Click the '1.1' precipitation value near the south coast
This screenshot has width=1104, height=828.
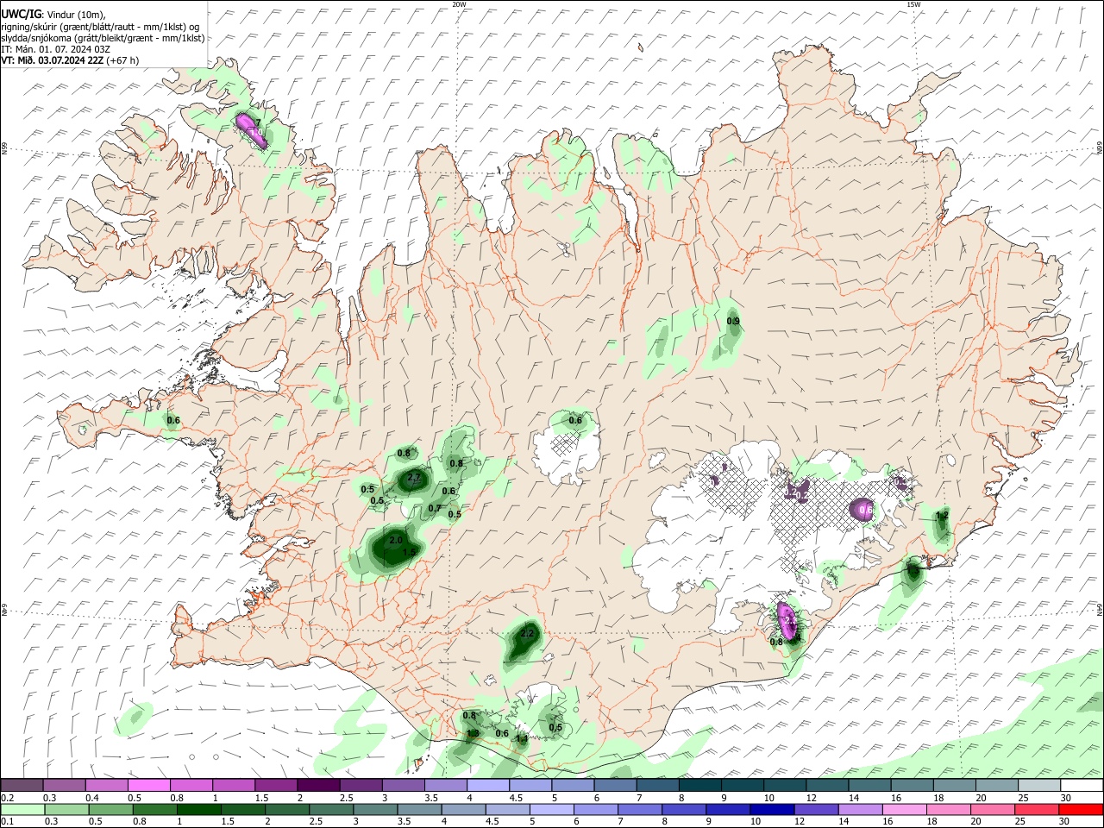pos(522,738)
